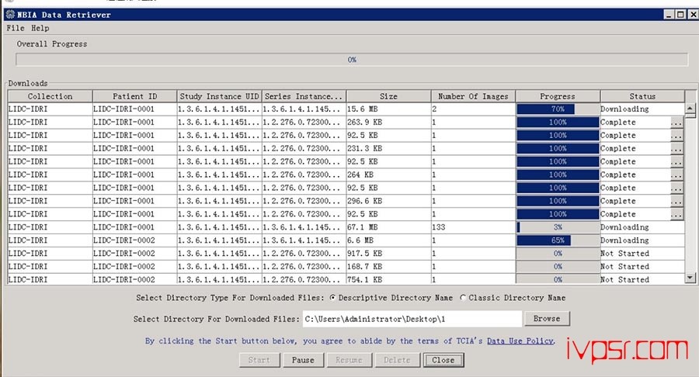
Task: Click the Status column header
Action: point(642,96)
